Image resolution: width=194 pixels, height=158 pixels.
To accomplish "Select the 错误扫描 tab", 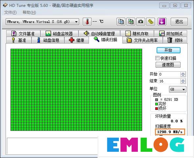I will pyautogui.click(x=106, y=40).
